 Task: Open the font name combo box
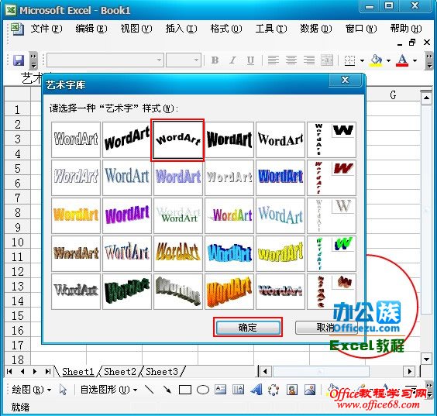click(105, 60)
